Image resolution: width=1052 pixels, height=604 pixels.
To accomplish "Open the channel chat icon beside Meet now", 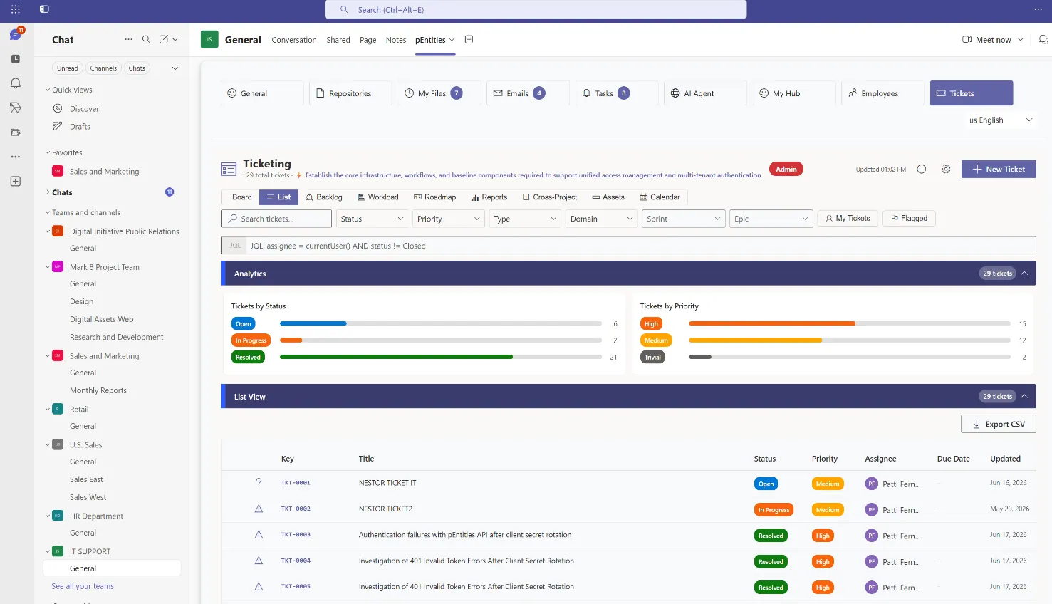I will coord(1043,40).
